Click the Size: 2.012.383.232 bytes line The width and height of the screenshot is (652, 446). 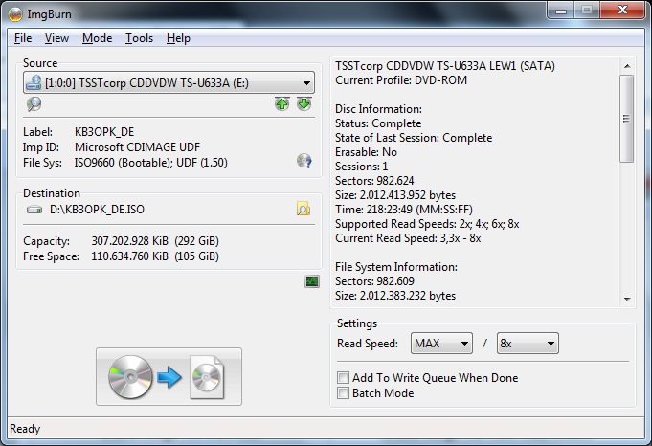pos(395,296)
